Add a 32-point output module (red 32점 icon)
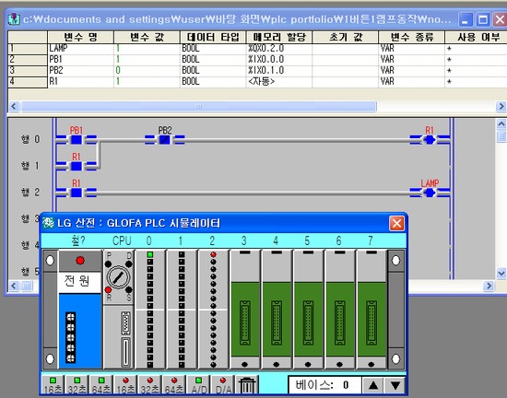 coord(149,385)
